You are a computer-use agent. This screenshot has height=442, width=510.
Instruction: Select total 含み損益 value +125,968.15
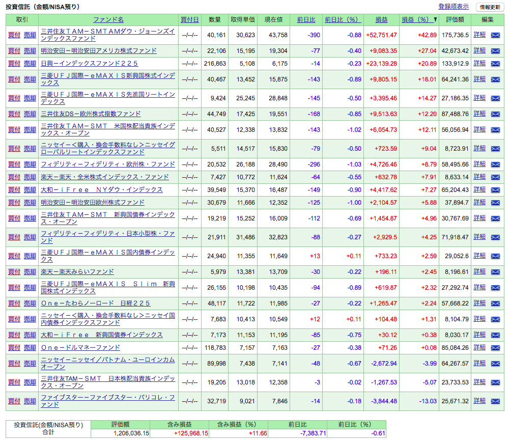(191, 433)
